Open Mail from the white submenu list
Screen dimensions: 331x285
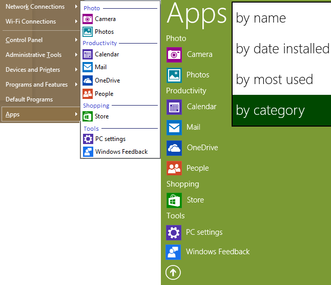(100, 67)
